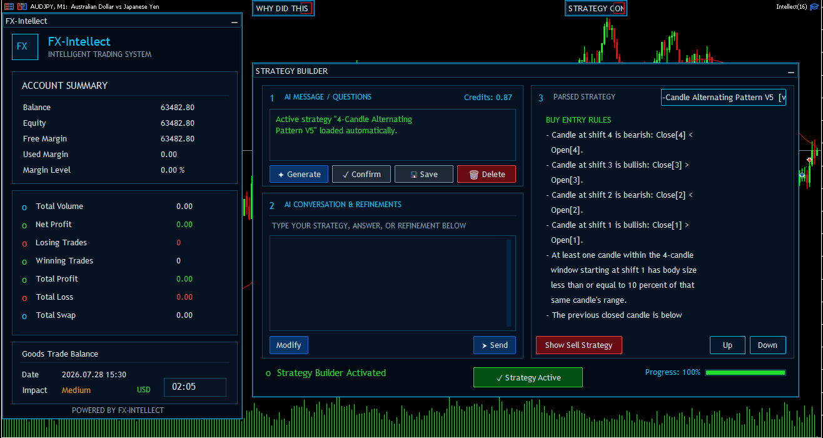Image resolution: width=823 pixels, height=438 pixels.
Task: Click the Total Volume label
Action: [x=59, y=206]
